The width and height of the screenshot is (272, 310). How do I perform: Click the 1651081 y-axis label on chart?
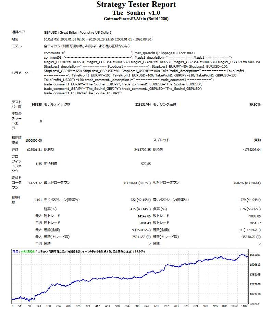[x=256, y=255]
